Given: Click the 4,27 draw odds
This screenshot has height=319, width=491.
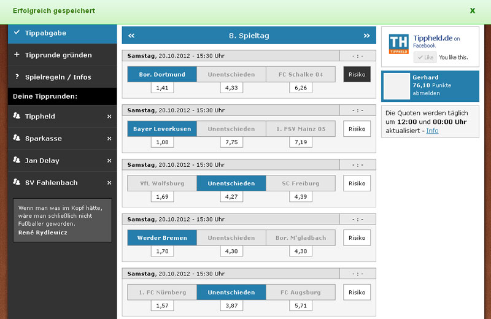Looking at the screenshot, I should [x=231, y=196].
